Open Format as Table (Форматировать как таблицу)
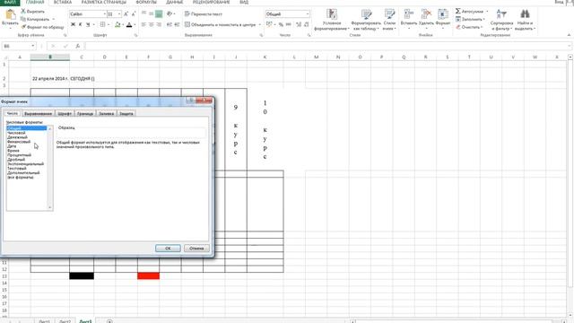Image resolution: width=574 pixels, height=323 pixels. pos(366,20)
